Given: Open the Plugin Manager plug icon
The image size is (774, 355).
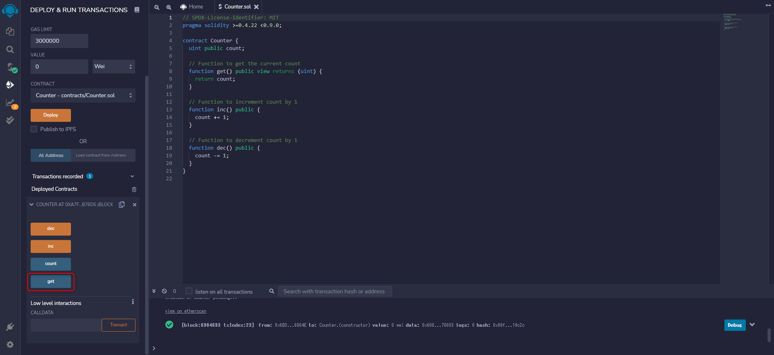Looking at the screenshot, I should [10, 327].
